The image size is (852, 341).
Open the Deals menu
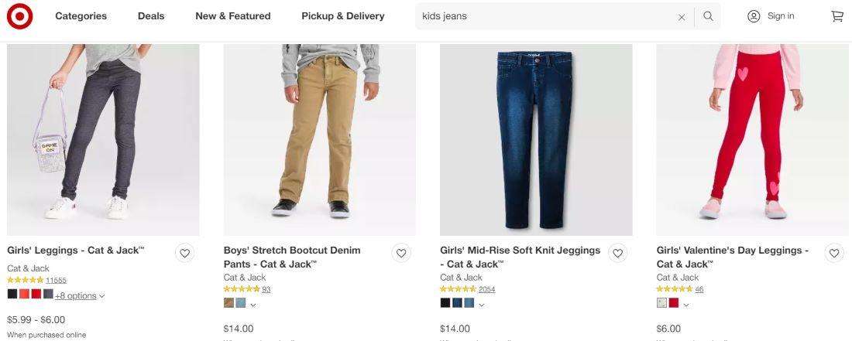(x=151, y=16)
